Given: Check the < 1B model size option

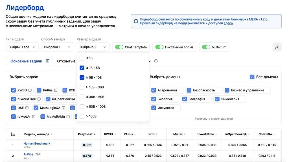Looking at the screenshot, I should [82, 58].
